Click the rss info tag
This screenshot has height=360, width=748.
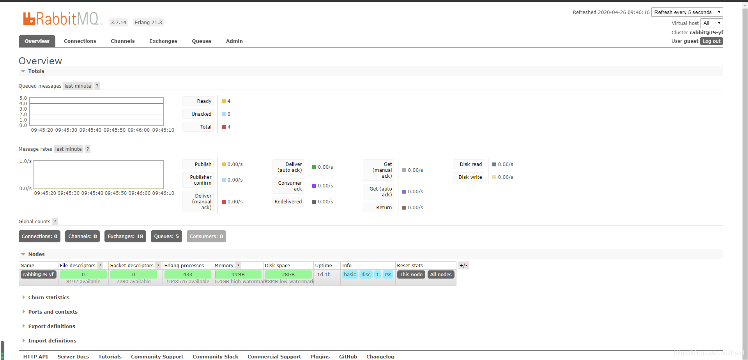click(388, 275)
